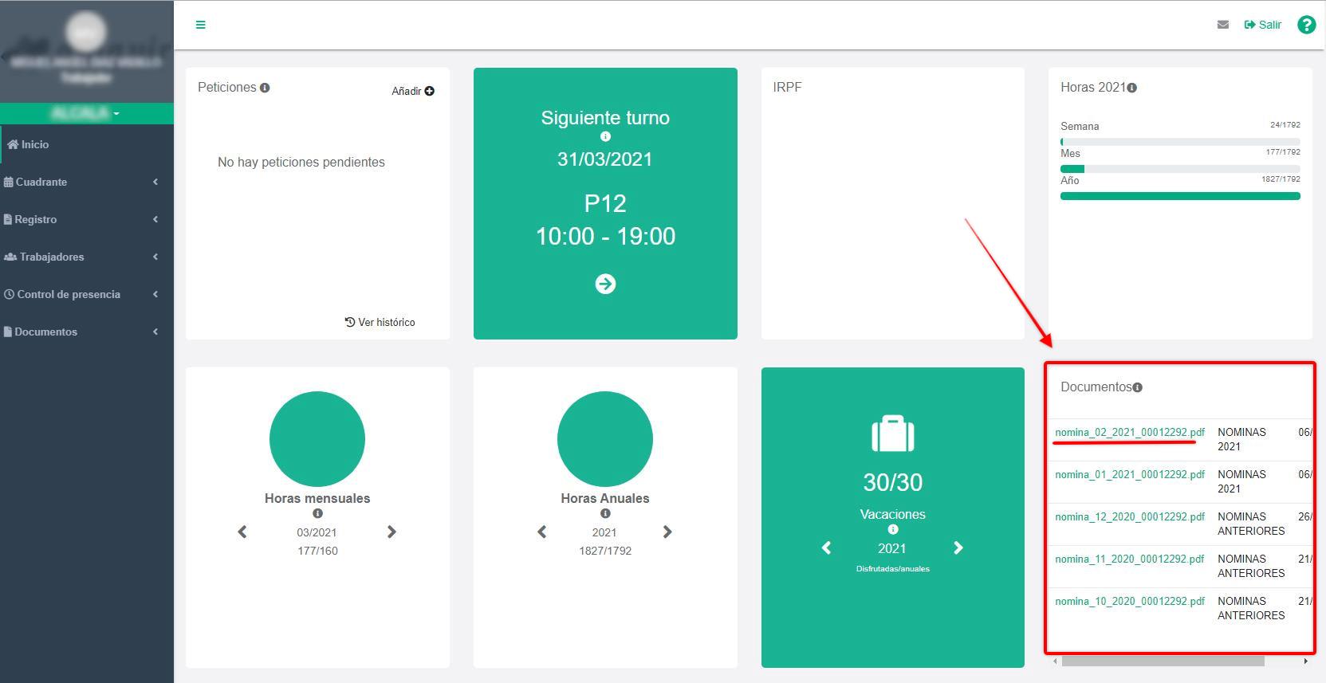This screenshot has width=1326, height=683.
Task: Click the Año hours progress bar
Action: 1179,196
